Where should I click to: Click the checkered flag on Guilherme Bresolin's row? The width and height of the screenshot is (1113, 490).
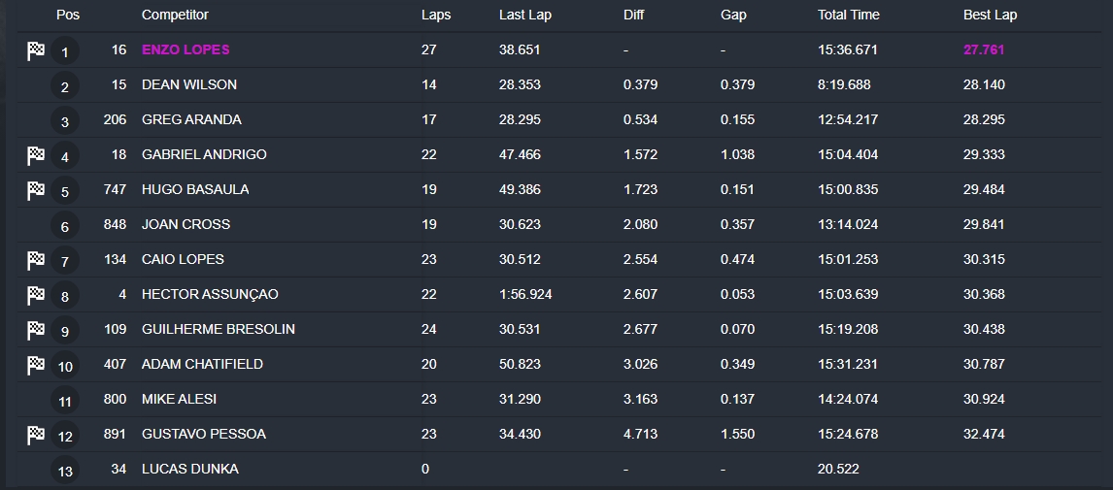click(x=36, y=330)
